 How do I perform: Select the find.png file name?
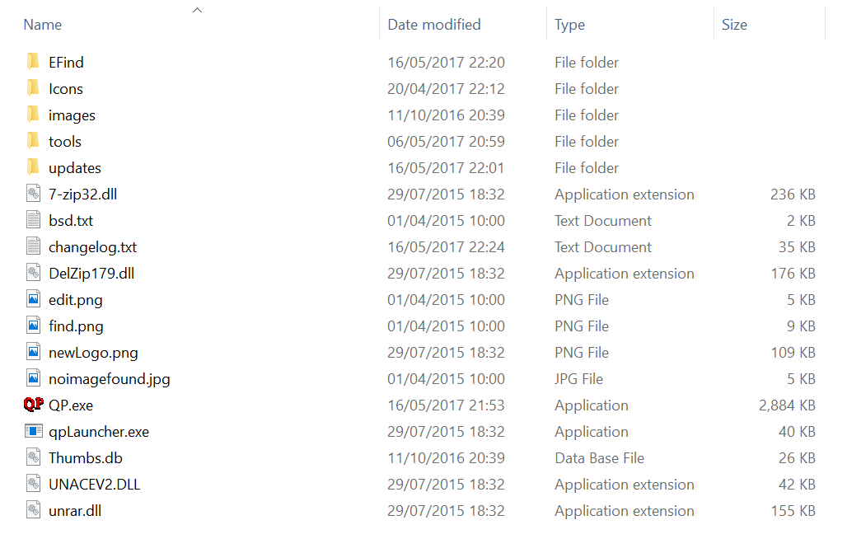[x=76, y=326]
